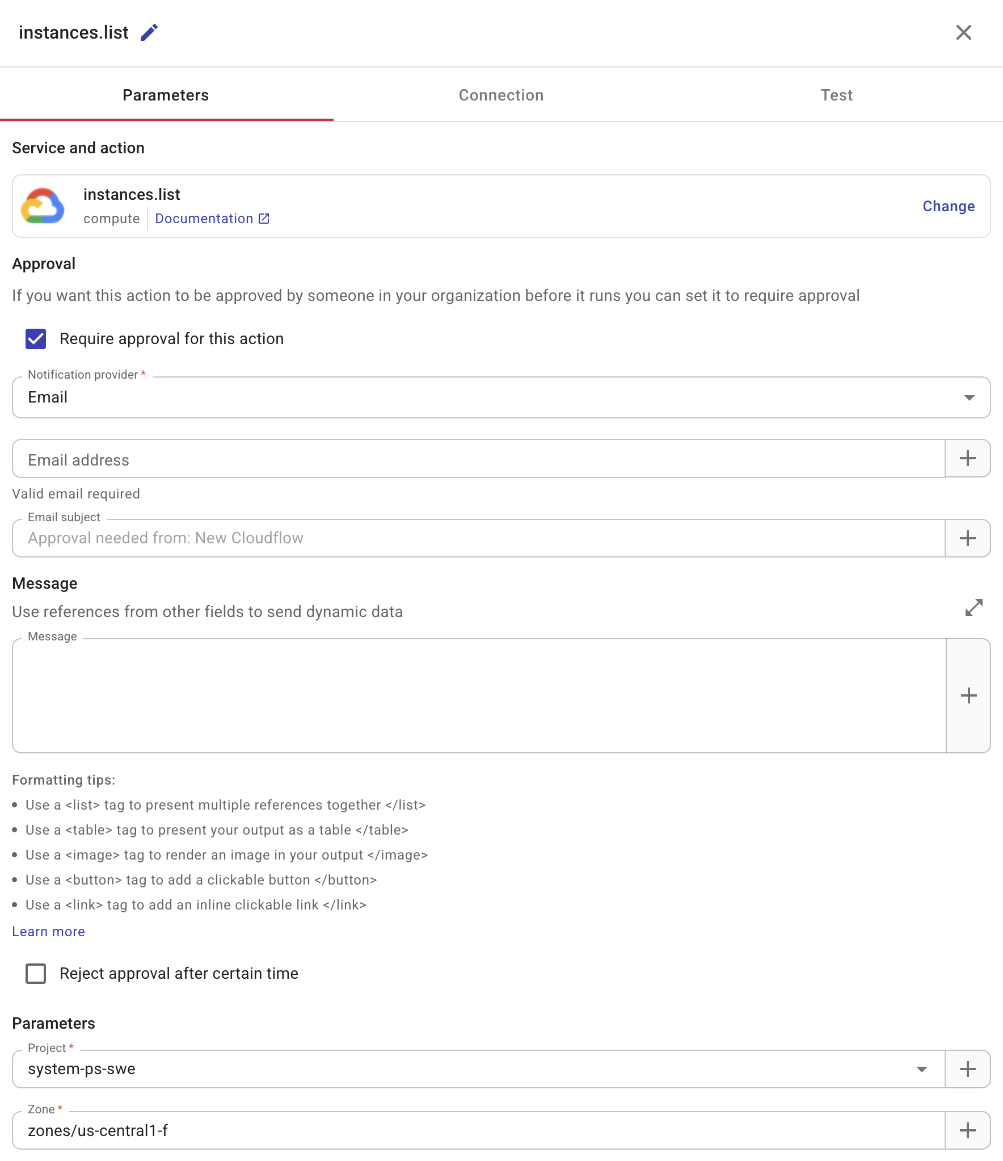The image size is (1003, 1161).
Task: Uncheck Require approval for this action
Action: [36, 338]
